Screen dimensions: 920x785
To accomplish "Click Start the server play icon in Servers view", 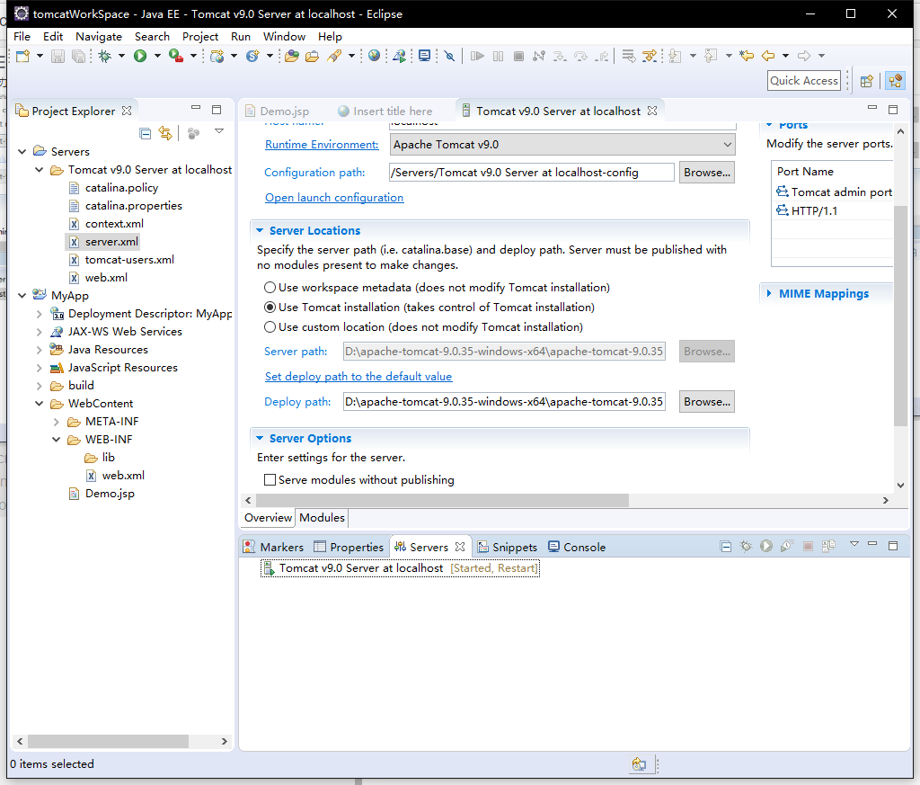I will tap(766, 547).
